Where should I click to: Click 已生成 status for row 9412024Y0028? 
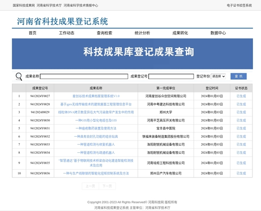point(241,104)
